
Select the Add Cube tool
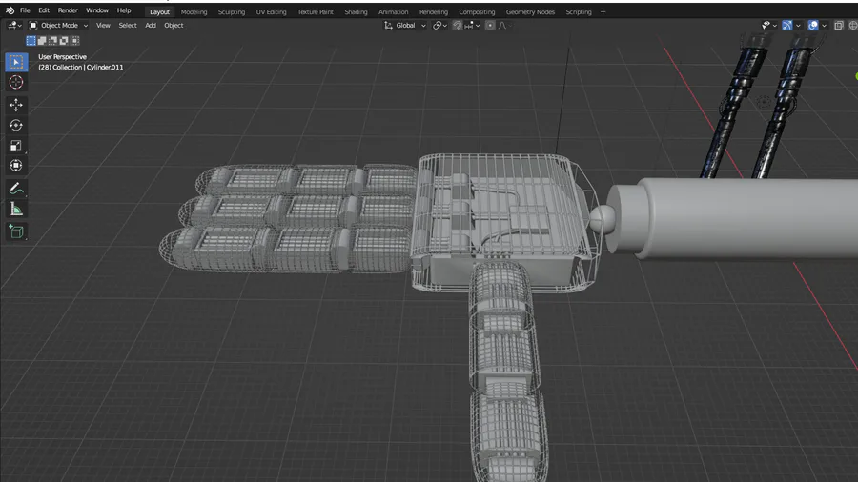(16, 231)
